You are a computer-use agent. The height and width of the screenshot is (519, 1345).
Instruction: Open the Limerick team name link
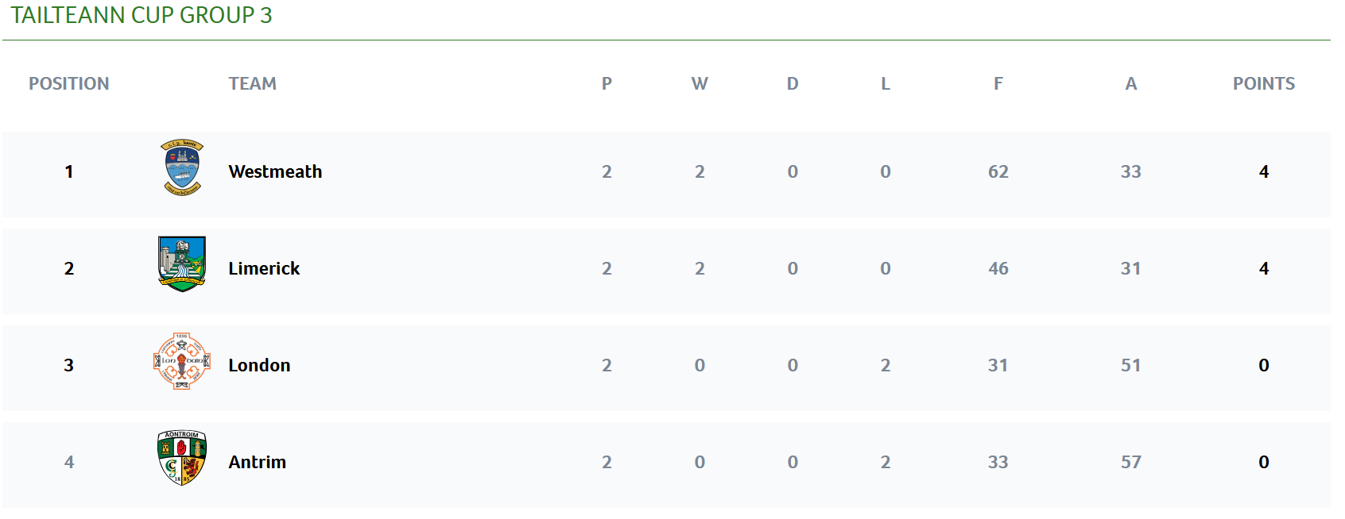click(x=264, y=268)
